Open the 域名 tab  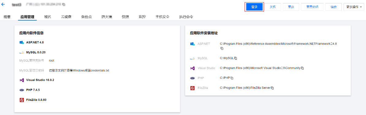48,17
